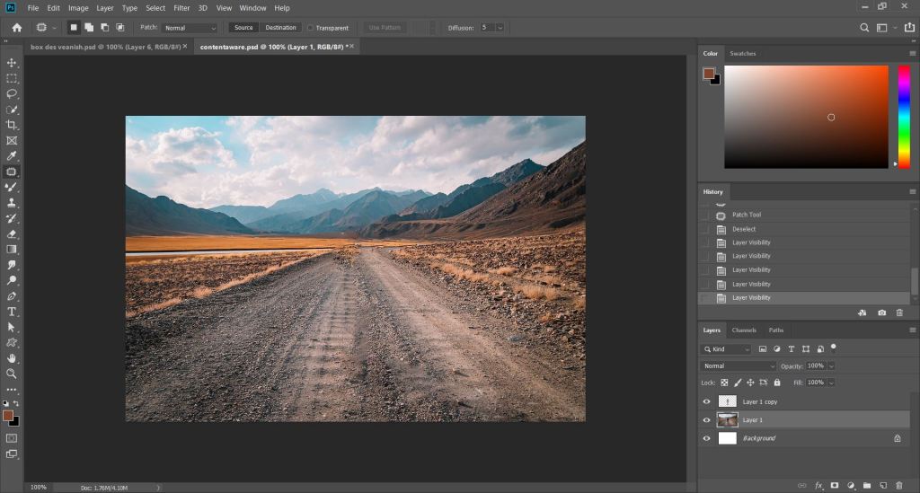The image size is (920, 493).
Task: Select the Move tool
Action: 12,63
